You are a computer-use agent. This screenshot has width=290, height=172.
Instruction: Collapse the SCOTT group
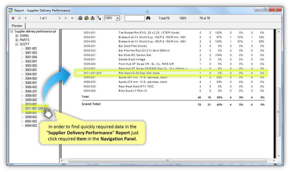click(x=17, y=44)
